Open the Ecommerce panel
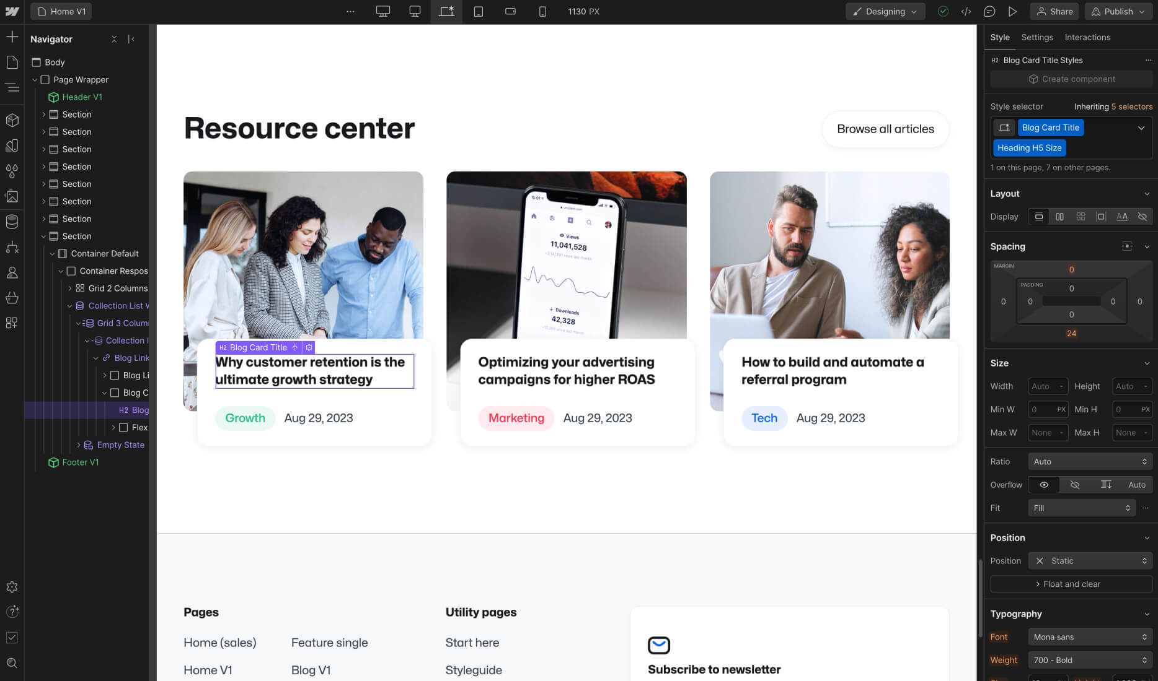This screenshot has height=681, width=1158. [12, 298]
